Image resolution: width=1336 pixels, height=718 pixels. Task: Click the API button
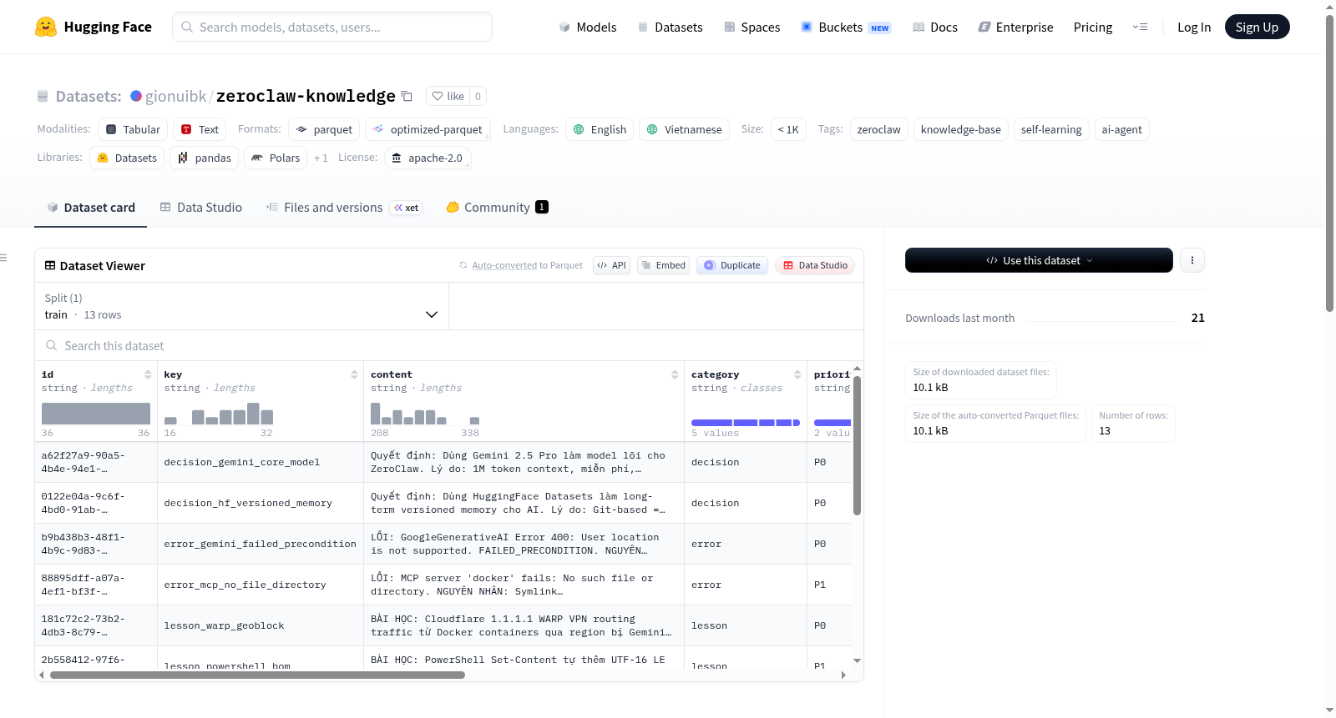click(x=611, y=265)
